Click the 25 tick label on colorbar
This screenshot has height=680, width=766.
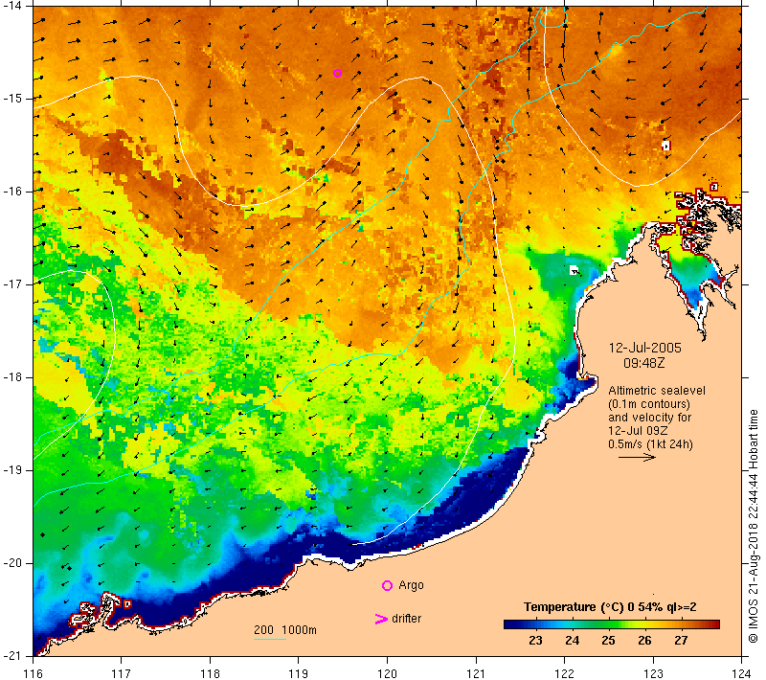[608, 641]
